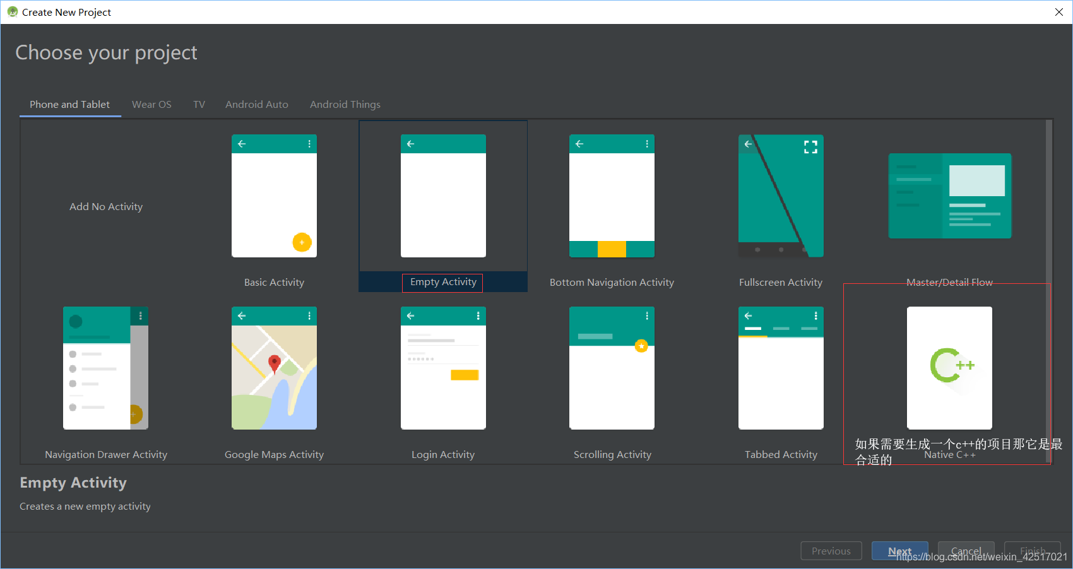Click the Finish button
The width and height of the screenshot is (1073, 569).
point(1033,551)
